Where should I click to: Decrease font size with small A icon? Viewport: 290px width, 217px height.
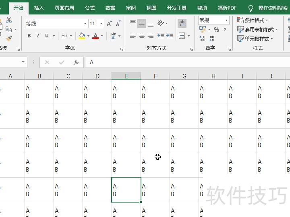click(x=118, y=23)
